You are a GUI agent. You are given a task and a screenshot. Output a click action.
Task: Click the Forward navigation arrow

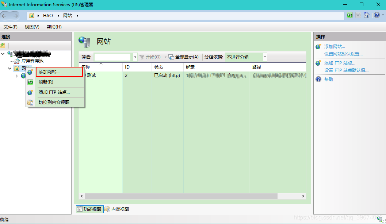coord(16,16)
